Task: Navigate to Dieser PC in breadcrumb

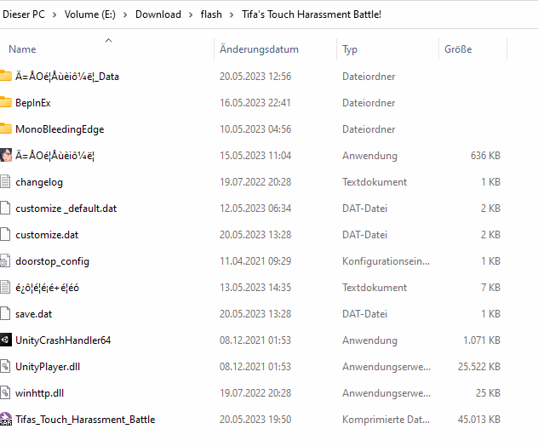Action: [x=24, y=14]
